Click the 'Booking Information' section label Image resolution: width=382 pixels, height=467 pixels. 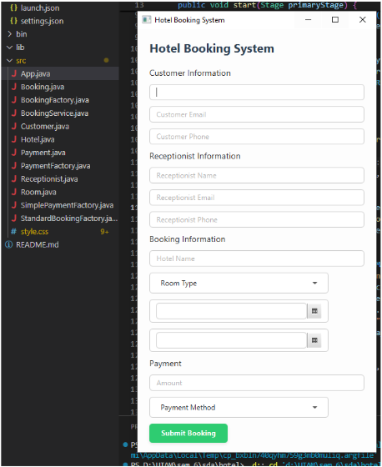[188, 239]
